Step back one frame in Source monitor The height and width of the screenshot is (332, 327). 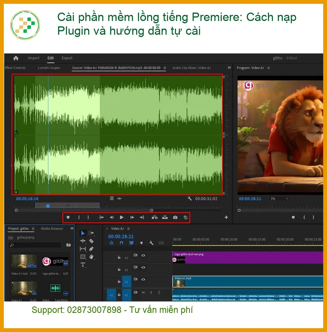111,218
